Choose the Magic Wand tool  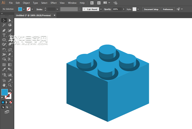[4, 25]
